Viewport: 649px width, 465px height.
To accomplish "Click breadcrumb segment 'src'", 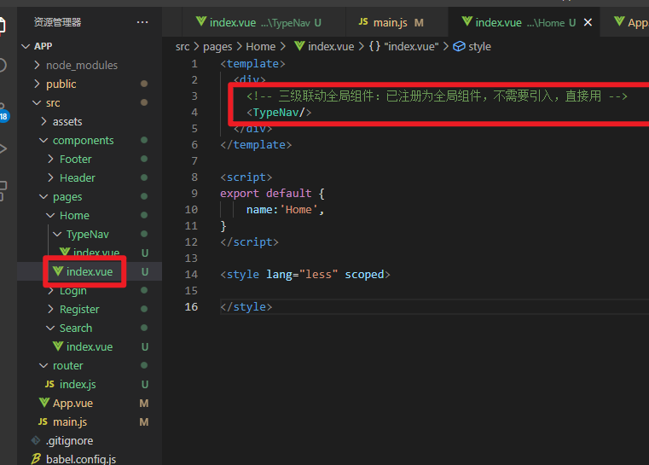I will coord(183,47).
